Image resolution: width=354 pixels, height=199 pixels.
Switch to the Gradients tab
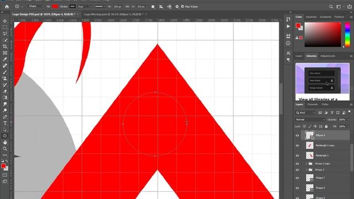(325, 17)
